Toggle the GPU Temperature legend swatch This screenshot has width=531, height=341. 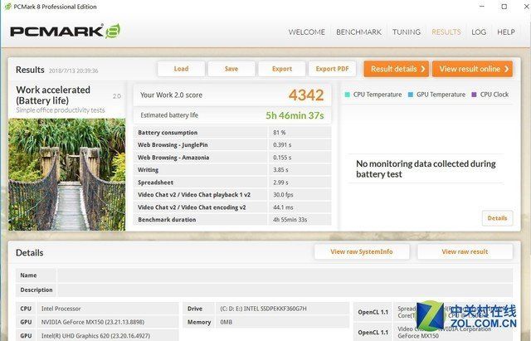tap(410, 95)
